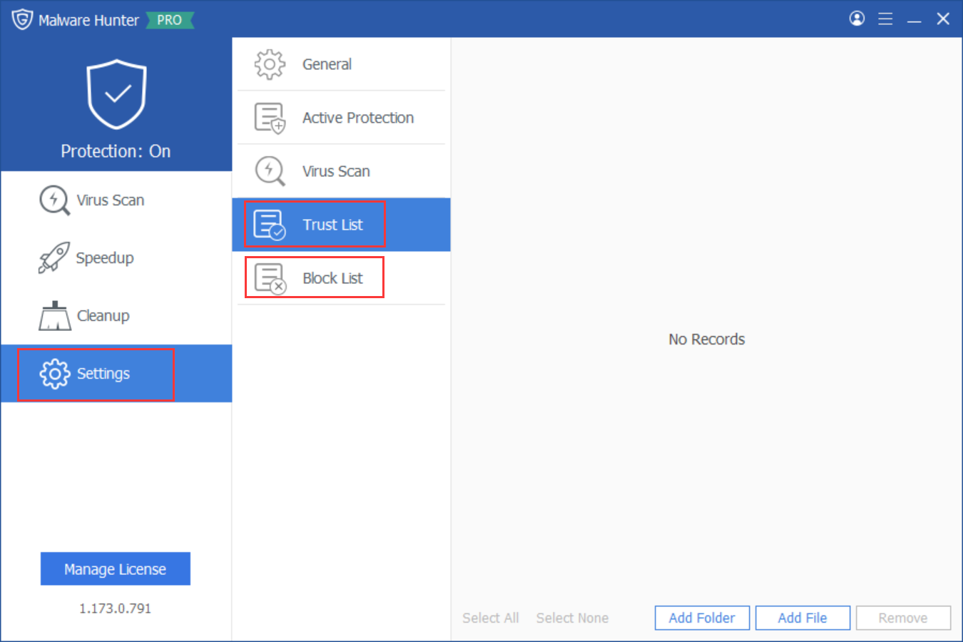The height and width of the screenshot is (642, 963).
Task: Select the Trust List checkmark-list icon
Action: tap(269, 224)
